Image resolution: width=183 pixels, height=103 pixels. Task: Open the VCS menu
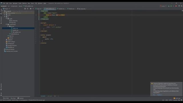coord(36,3)
